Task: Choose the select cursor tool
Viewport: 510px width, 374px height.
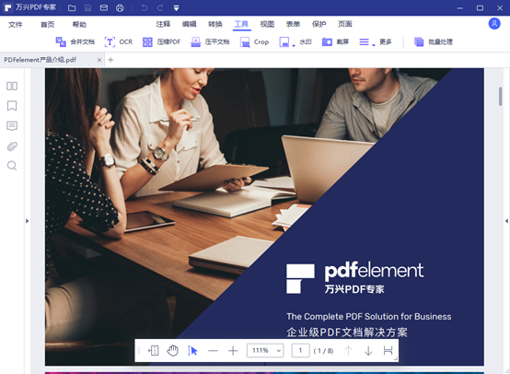Action: pyautogui.click(x=192, y=351)
